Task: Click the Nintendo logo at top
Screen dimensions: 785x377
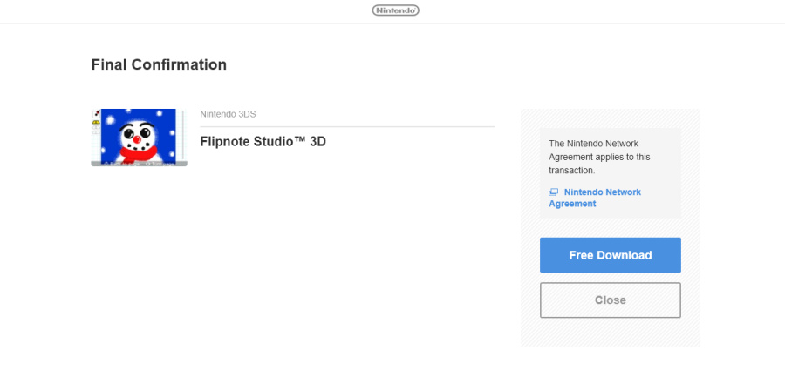Action: 395,10
